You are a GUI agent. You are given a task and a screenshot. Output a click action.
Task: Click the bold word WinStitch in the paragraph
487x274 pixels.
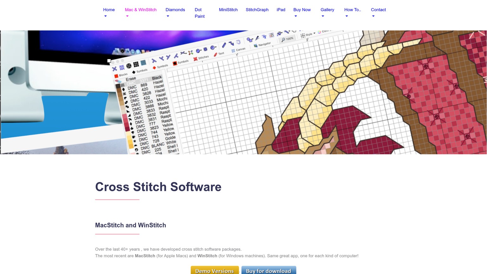coord(207,256)
